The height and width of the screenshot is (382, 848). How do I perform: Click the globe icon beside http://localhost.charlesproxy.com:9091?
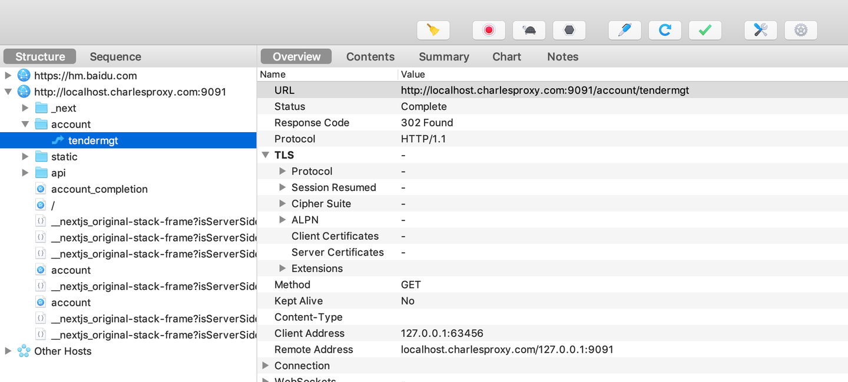tap(24, 92)
